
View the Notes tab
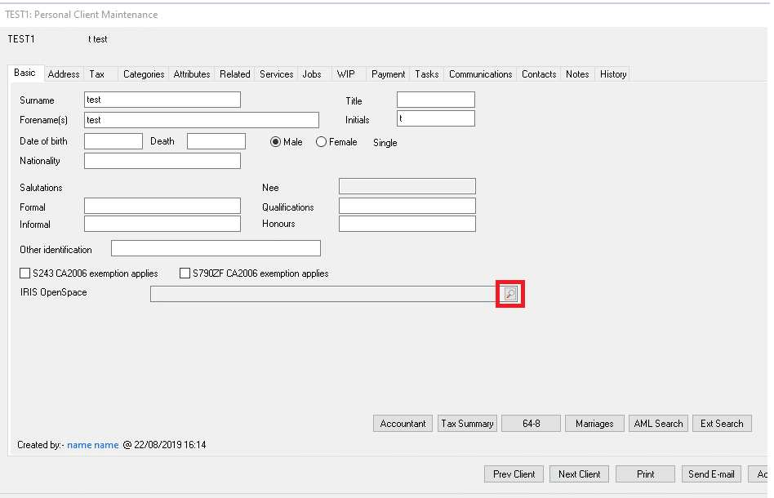(577, 73)
